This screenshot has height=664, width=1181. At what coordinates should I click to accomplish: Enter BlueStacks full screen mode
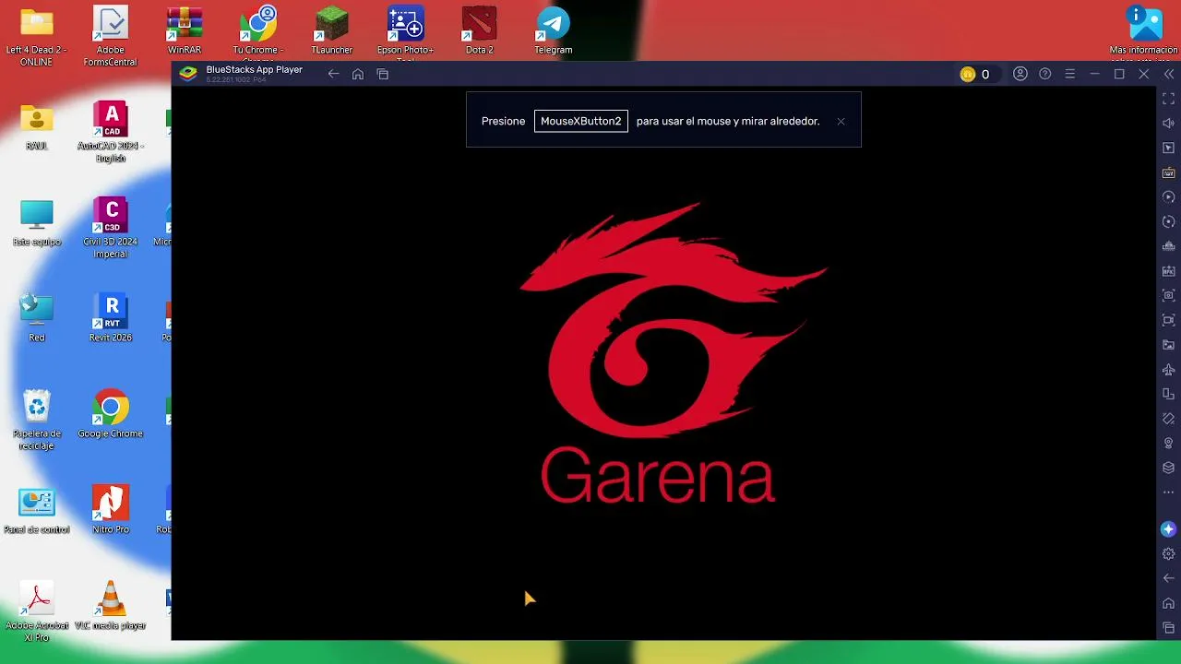[1169, 99]
